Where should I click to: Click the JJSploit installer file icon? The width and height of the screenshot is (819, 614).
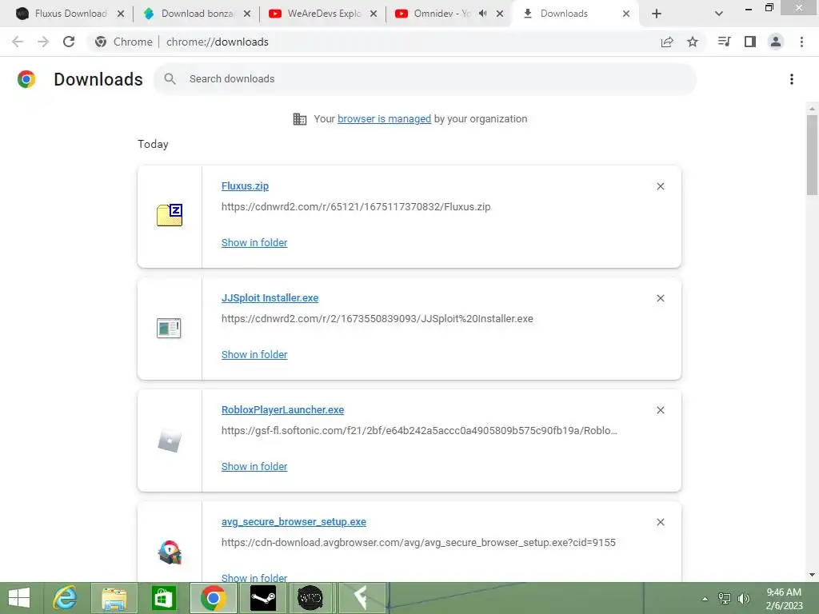tap(169, 329)
